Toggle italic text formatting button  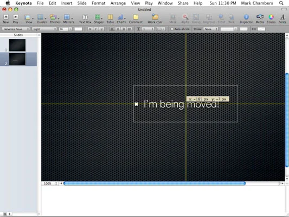click(x=95, y=29)
